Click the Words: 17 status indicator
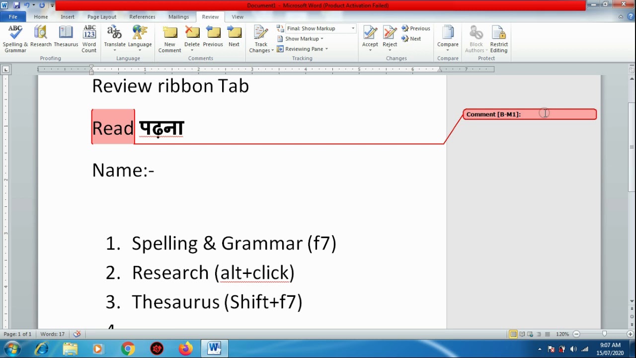The width and height of the screenshot is (636, 358). pos(52,334)
